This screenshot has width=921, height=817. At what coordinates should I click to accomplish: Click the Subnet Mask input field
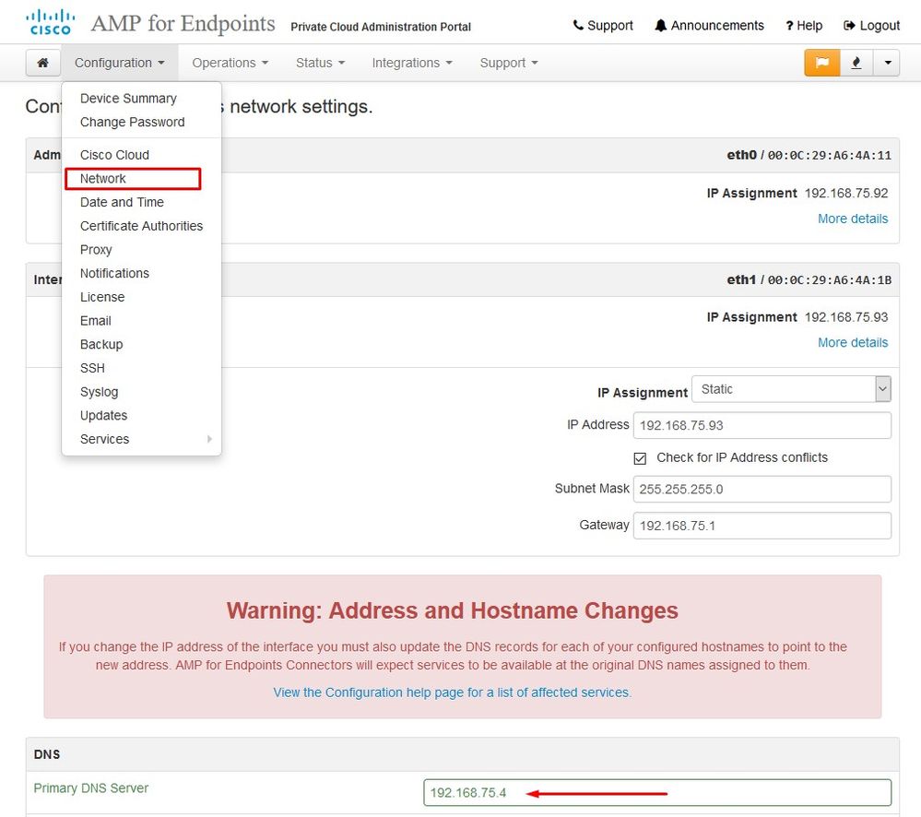point(762,490)
